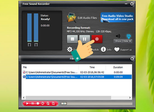This screenshot has height=112, width=154.
Task: Click the 02-03-2018,06:56:42 time cell
Action: coord(92,72)
